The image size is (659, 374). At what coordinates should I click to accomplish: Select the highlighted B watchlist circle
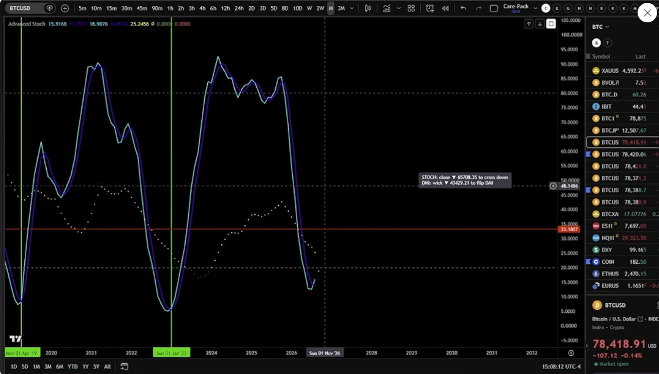(x=596, y=43)
